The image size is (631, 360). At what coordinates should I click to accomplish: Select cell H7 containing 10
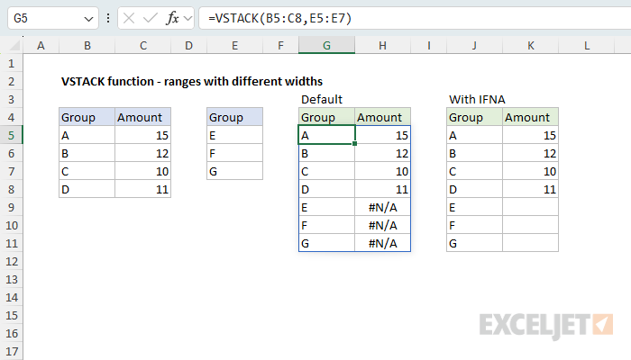point(383,172)
